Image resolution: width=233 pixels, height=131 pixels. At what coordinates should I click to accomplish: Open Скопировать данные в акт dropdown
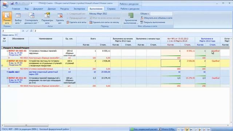[x=32, y=19]
